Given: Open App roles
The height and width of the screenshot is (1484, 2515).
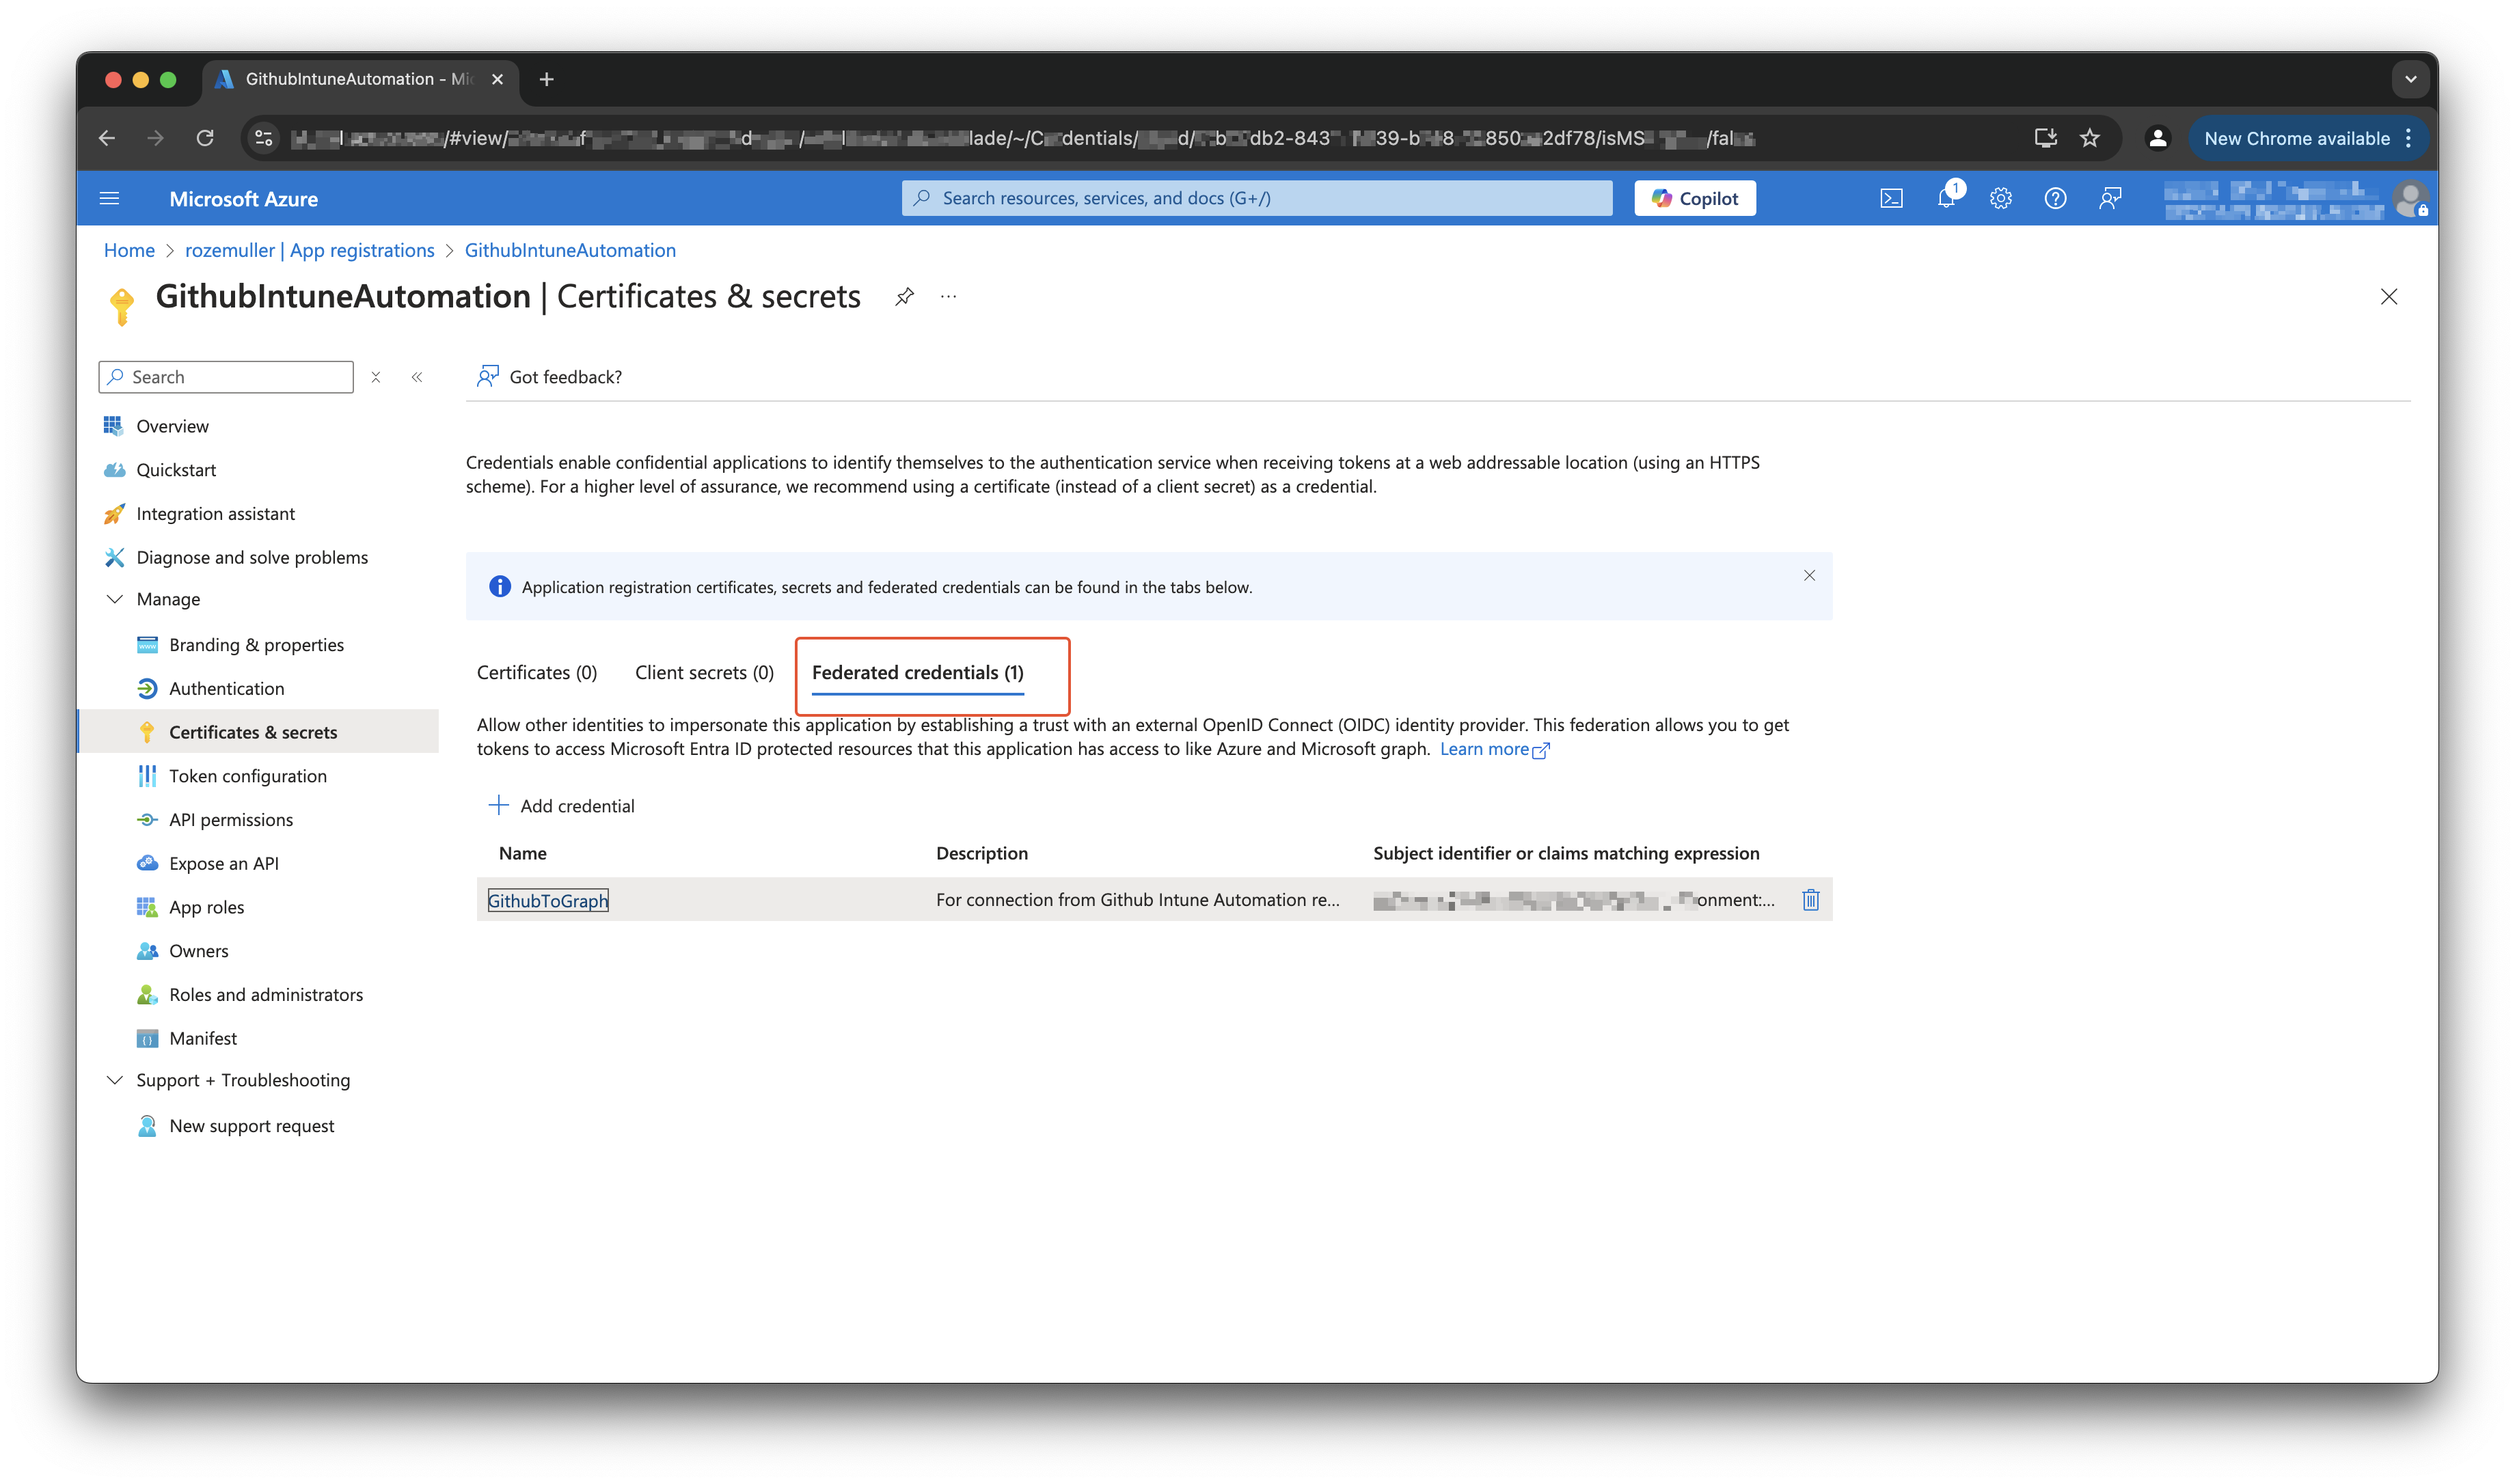Looking at the screenshot, I should tap(206, 907).
